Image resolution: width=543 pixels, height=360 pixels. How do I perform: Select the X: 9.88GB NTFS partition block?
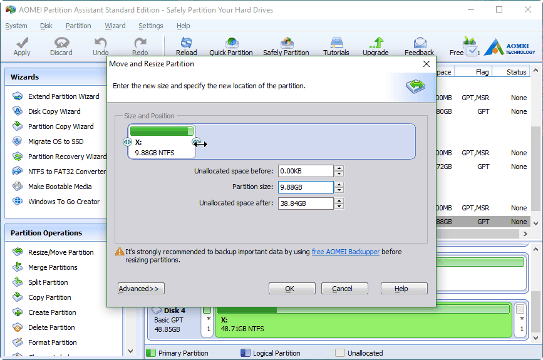click(162, 142)
